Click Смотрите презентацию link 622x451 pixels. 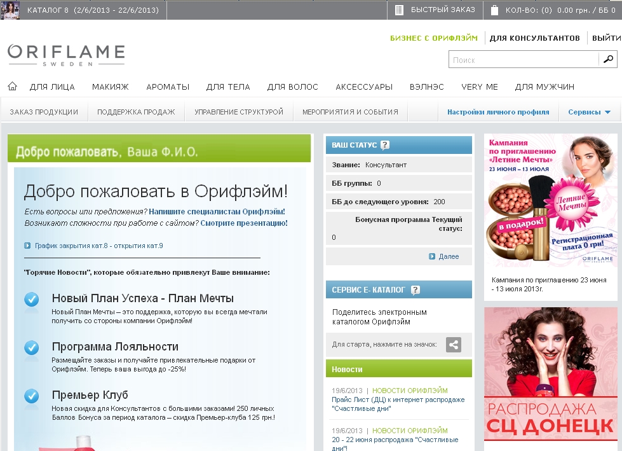tap(244, 223)
